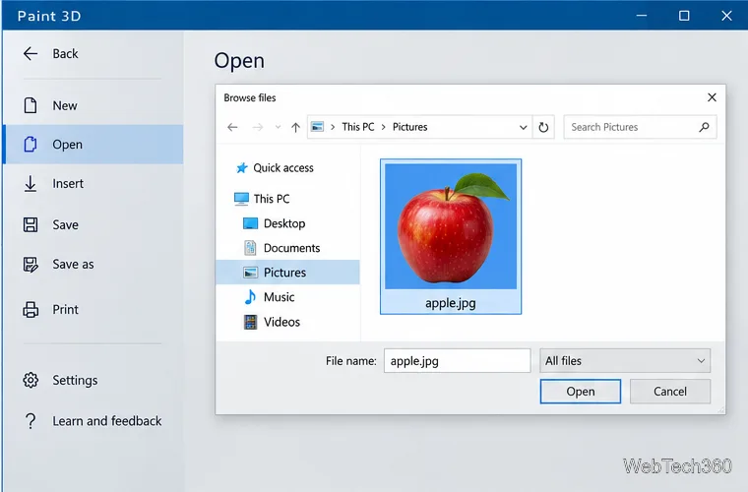Click This PC in address path
The image size is (748, 492).
coord(358,127)
